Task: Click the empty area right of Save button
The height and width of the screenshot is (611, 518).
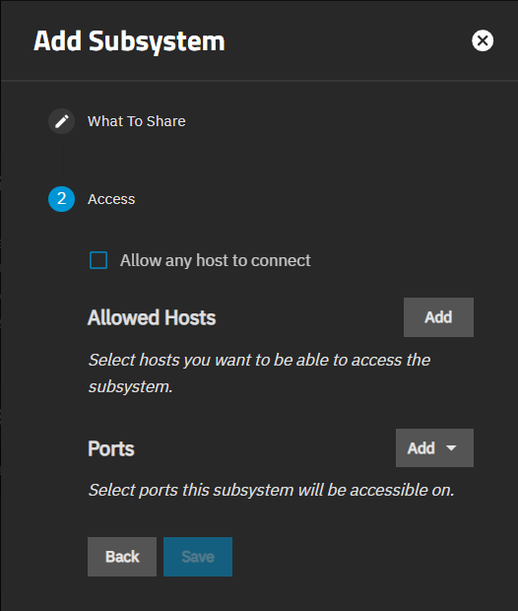Action: click(351, 557)
